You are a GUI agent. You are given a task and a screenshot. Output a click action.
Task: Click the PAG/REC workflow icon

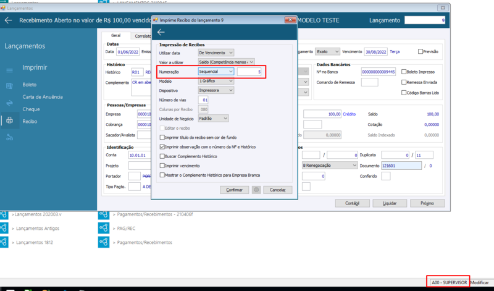point(104,228)
